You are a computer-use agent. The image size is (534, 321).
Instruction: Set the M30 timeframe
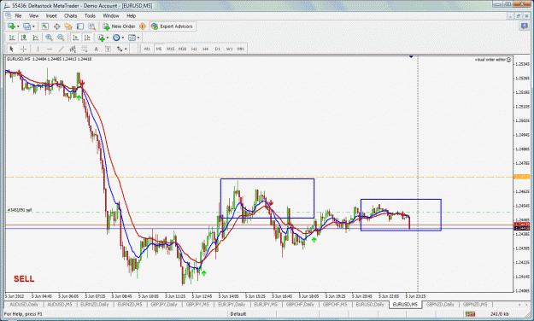182,49
